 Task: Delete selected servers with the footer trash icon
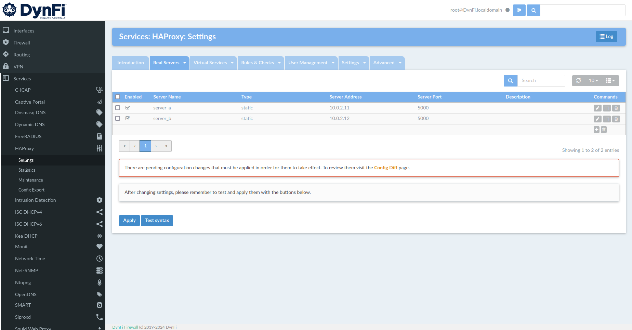(604, 130)
